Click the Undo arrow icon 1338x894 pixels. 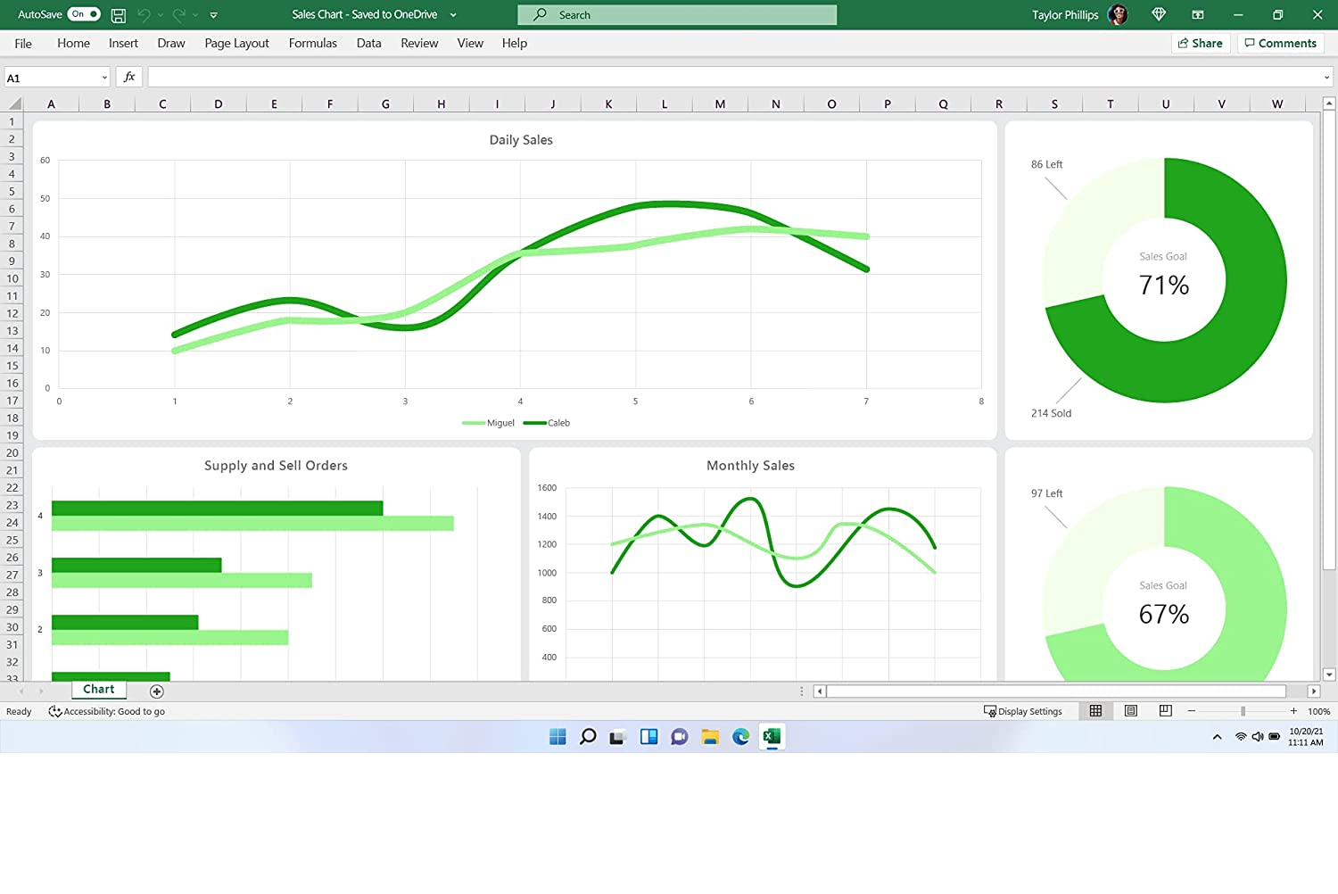pyautogui.click(x=144, y=15)
